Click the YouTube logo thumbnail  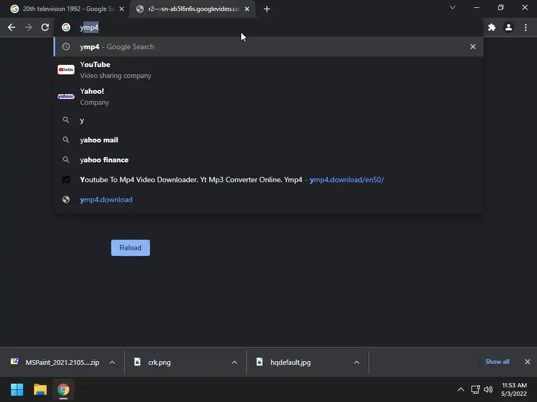pos(66,70)
